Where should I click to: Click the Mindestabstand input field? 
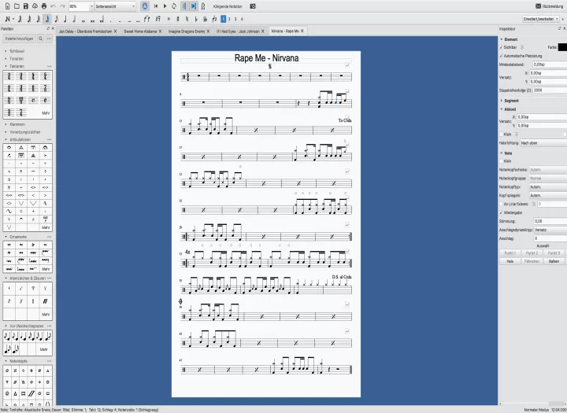coord(550,65)
